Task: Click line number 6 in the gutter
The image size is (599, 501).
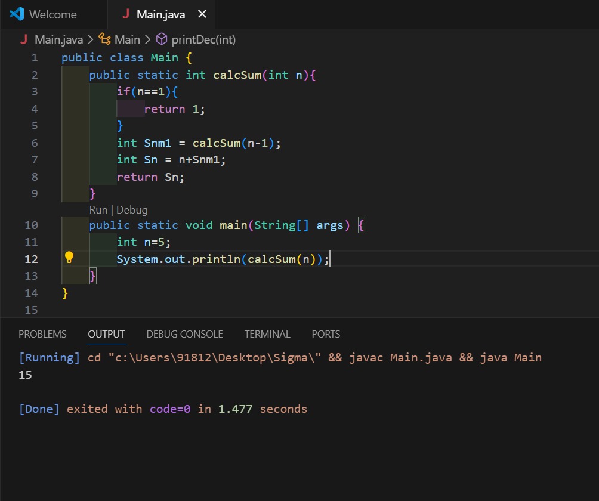Action: tap(35, 143)
